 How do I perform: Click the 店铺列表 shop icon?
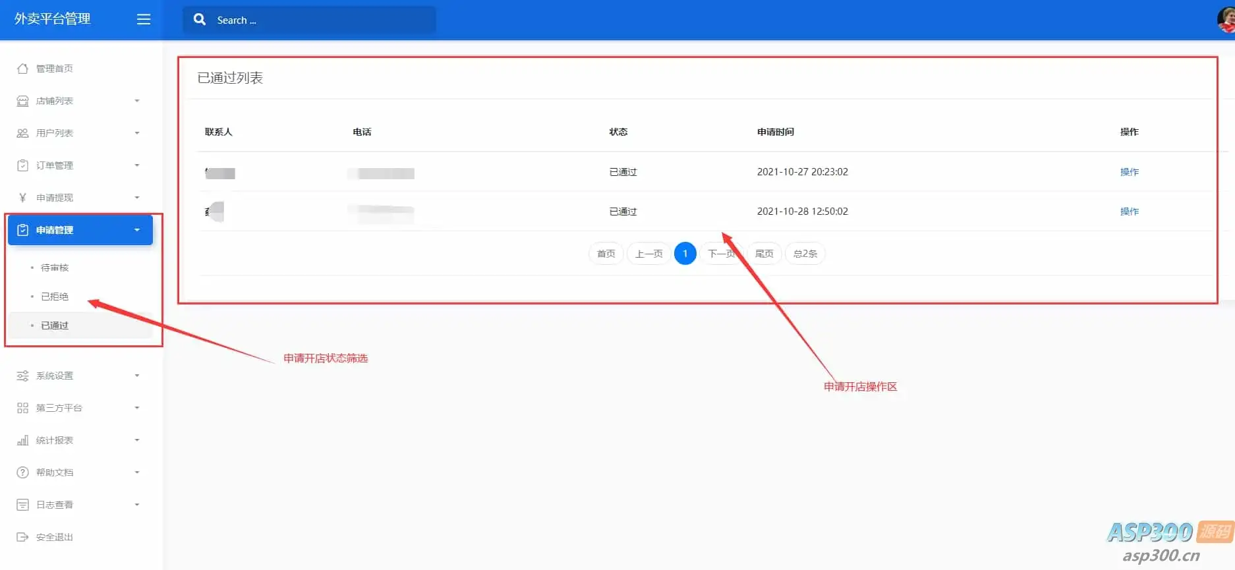22,101
